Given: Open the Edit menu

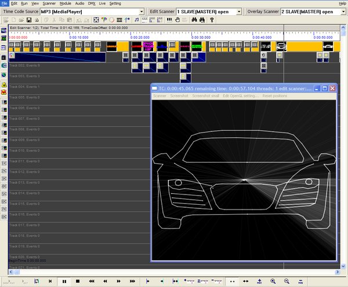Looking at the screenshot, I should pos(14,3).
